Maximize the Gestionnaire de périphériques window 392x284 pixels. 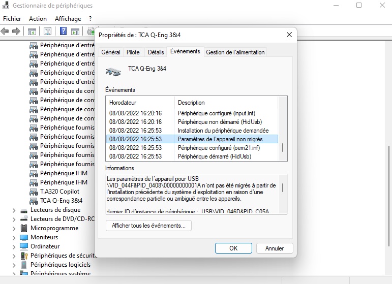(x=359, y=5)
